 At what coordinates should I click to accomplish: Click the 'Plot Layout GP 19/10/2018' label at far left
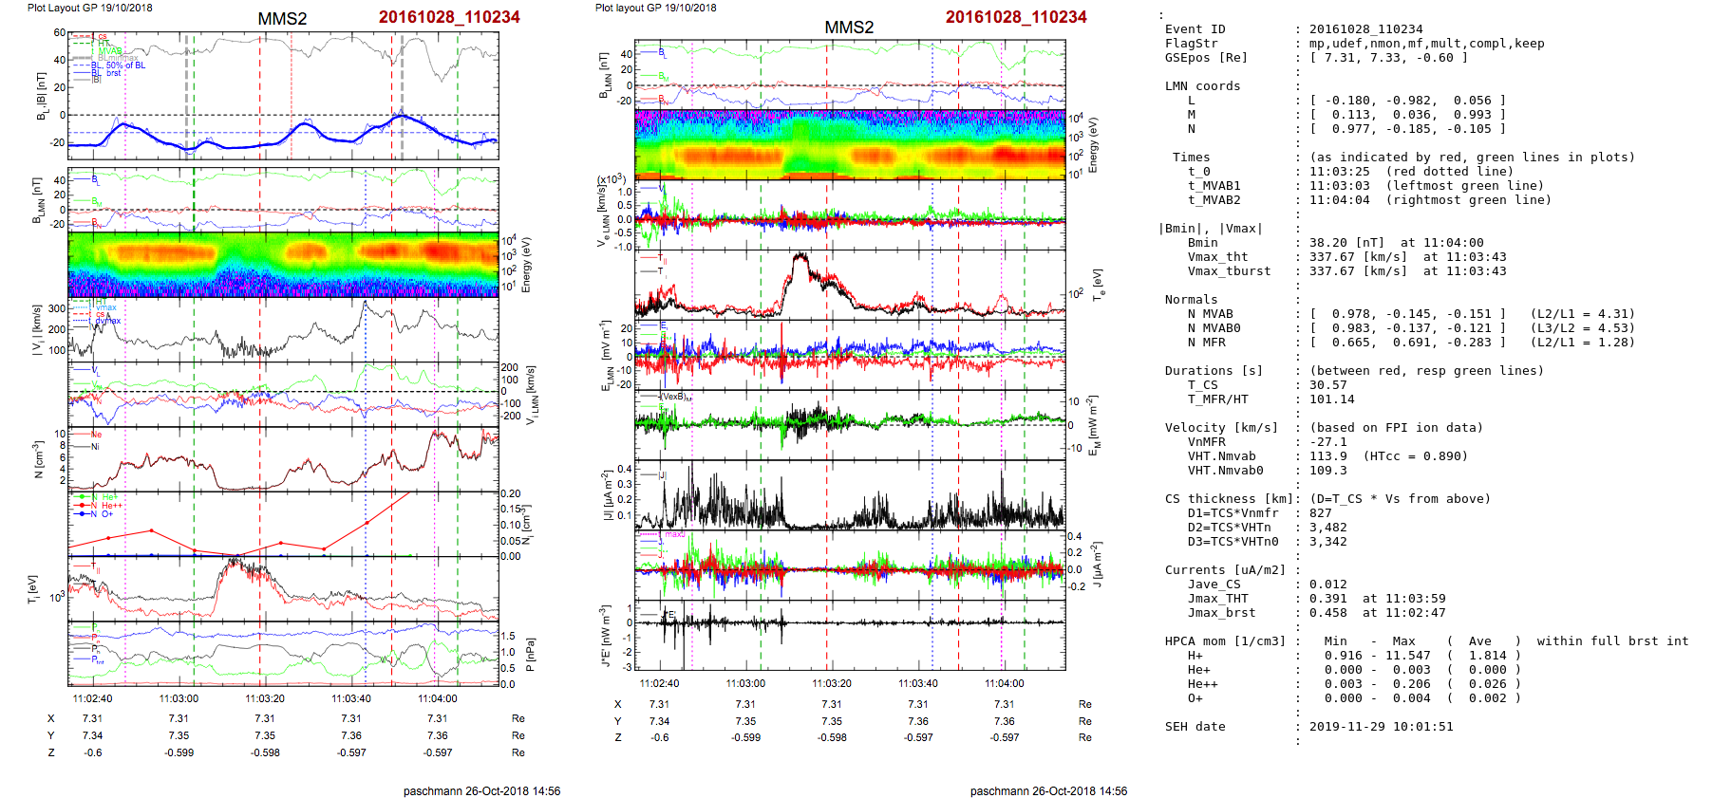pos(89,8)
